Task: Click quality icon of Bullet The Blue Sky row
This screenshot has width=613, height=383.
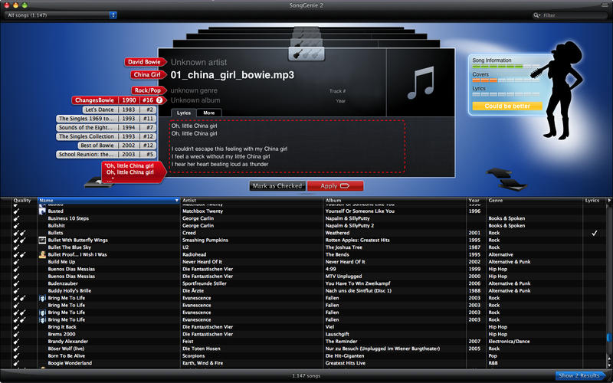Action: point(16,247)
